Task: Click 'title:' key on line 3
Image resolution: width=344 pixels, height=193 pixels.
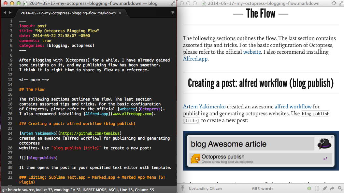Action: (x=26, y=31)
